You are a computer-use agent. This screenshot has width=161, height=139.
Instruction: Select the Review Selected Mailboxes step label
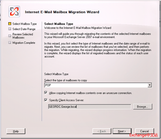tap(23, 36)
